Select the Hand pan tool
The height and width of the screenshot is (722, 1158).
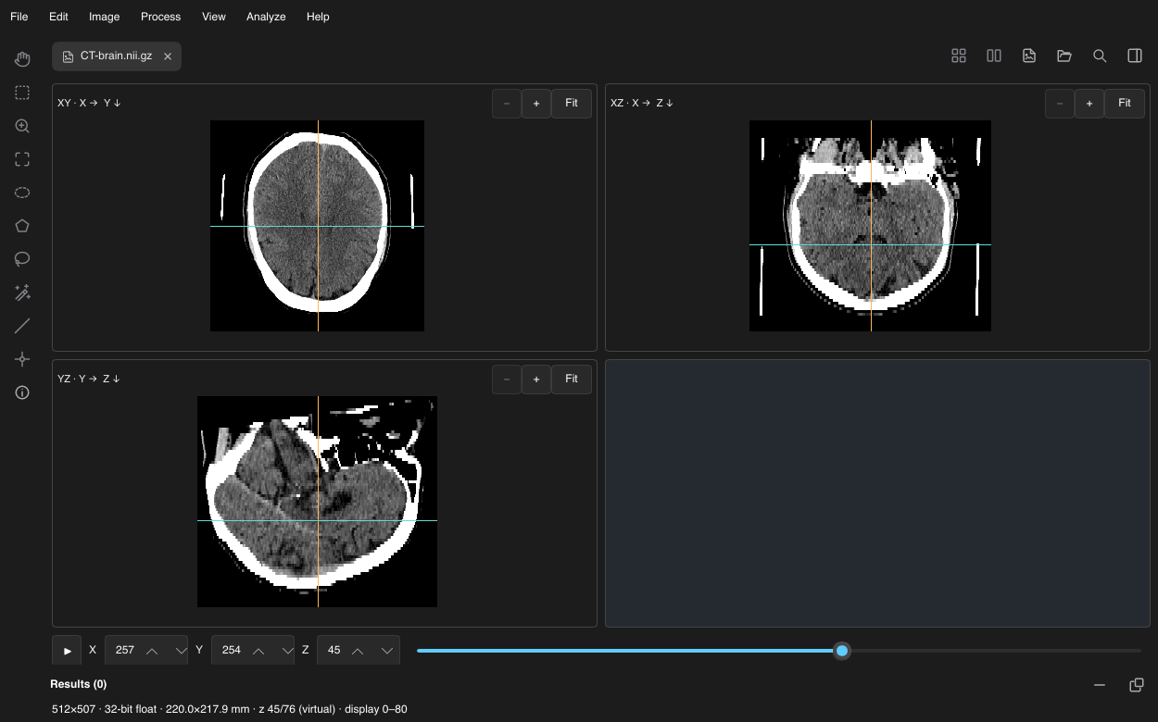coord(22,59)
